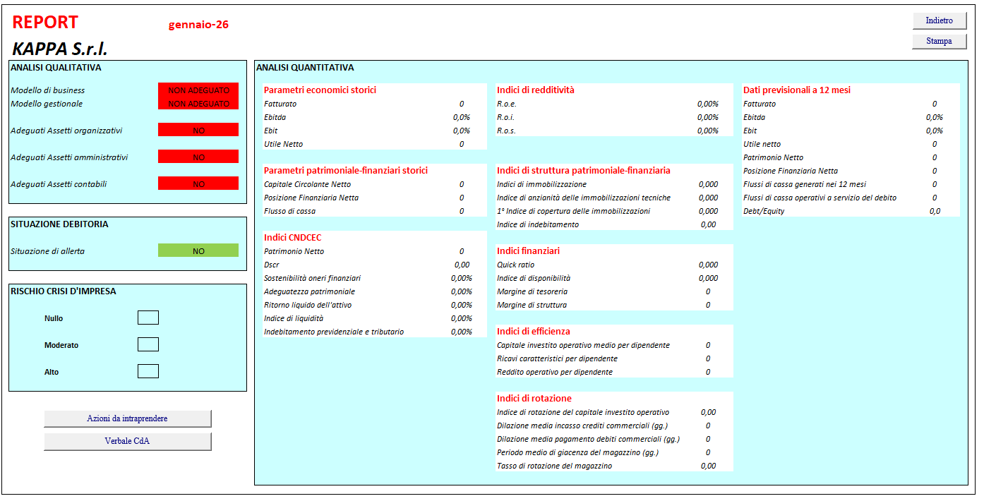Select the Modello gestionale NON ADEGUATO cell
The height and width of the screenshot is (501, 984).
point(198,103)
